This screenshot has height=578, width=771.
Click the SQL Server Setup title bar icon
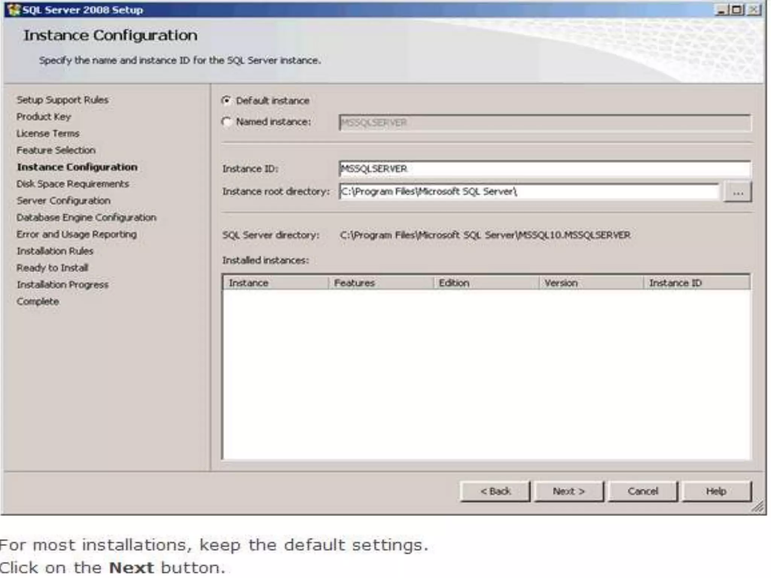click(x=13, y=9)
